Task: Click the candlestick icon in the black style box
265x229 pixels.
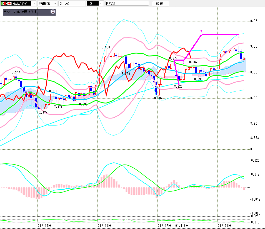Action: point(91,4)
